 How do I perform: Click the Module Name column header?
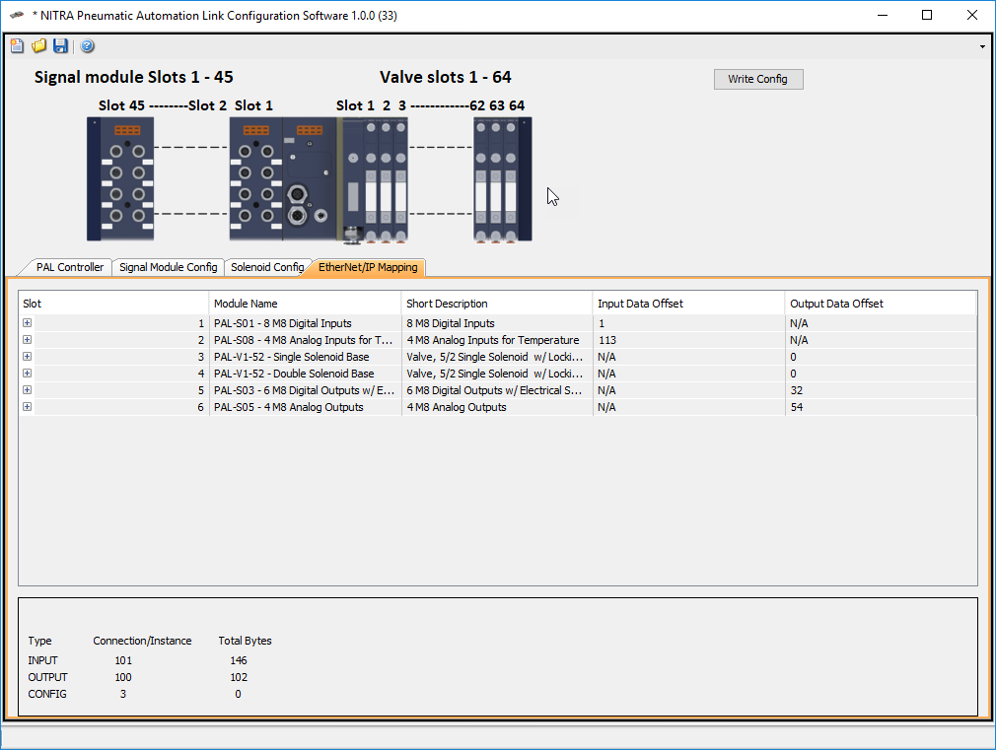pos(305,304)
